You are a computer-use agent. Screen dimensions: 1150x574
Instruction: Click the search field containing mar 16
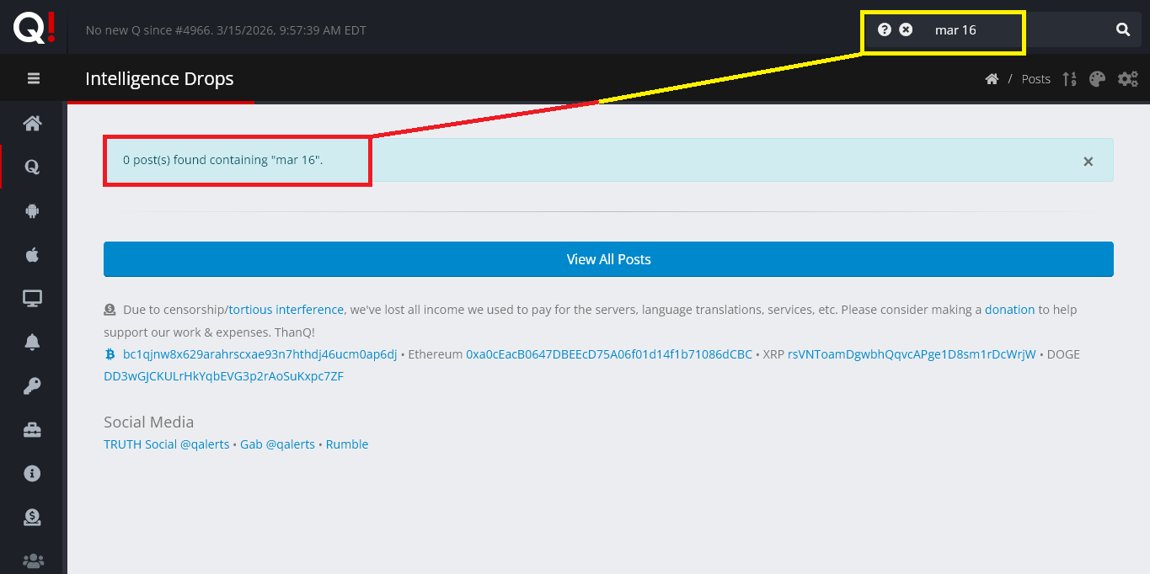click(x=1011, y=29)
